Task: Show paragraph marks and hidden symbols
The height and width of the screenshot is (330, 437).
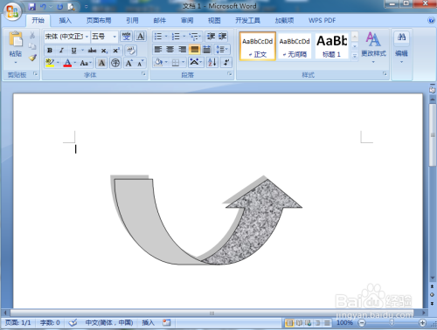Action: [x=225, y=62]
